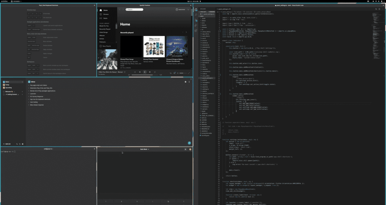The image size is (386, 205).
Task: Adjust the Spotify volume slider
Action: (183, 73)
